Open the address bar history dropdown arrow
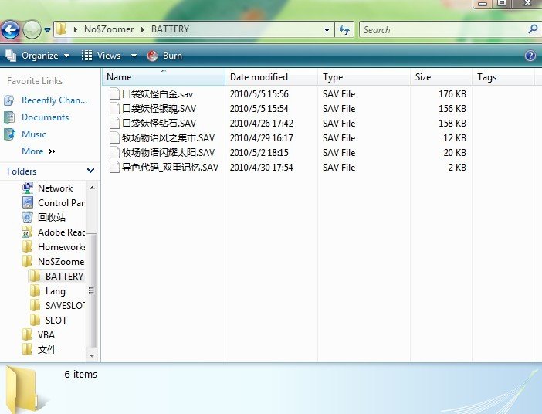Screen dimensions: 542x414 coord(327,30)
